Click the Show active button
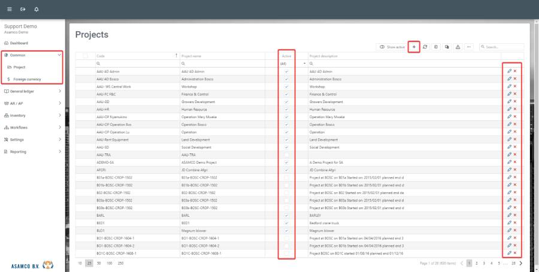The image size is (539, 272). tap(392, 47)
